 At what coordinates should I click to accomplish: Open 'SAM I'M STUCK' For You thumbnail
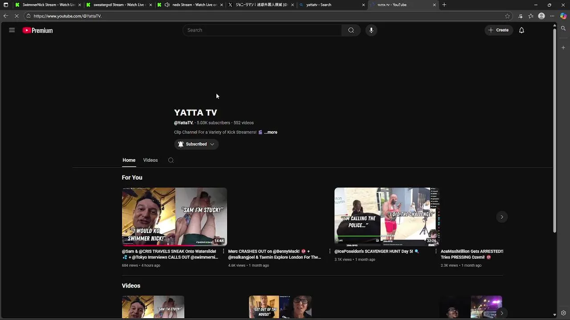(175, 217)
